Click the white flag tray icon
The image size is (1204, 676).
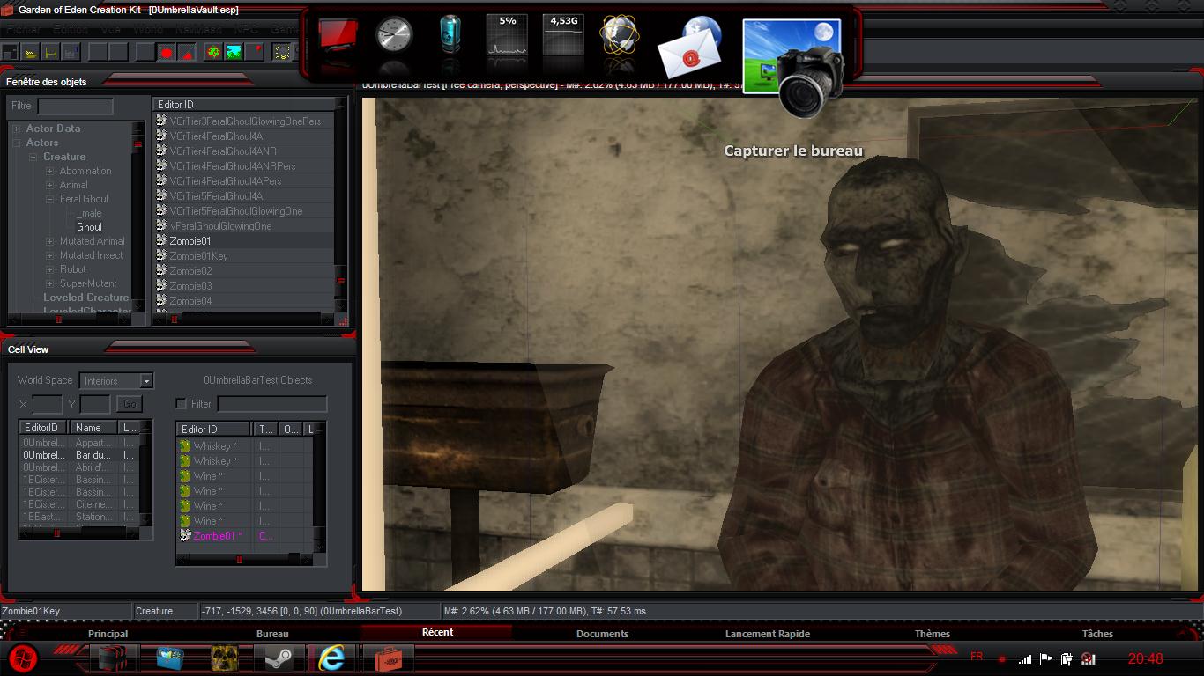tap(1046, 658)
